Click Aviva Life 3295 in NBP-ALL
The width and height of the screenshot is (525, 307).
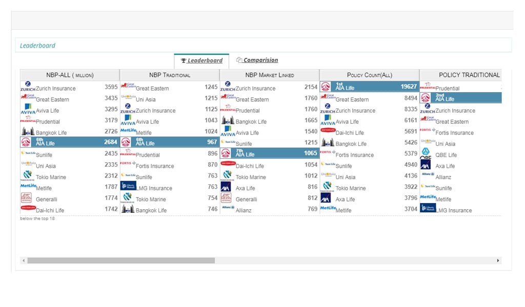[x=70, y=109]
